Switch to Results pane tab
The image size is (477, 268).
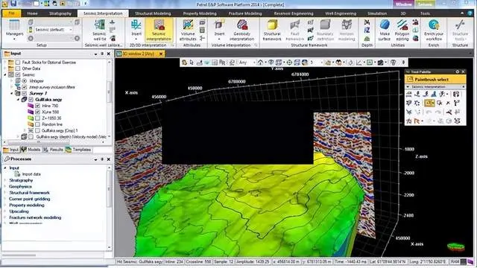coord(54,150)
